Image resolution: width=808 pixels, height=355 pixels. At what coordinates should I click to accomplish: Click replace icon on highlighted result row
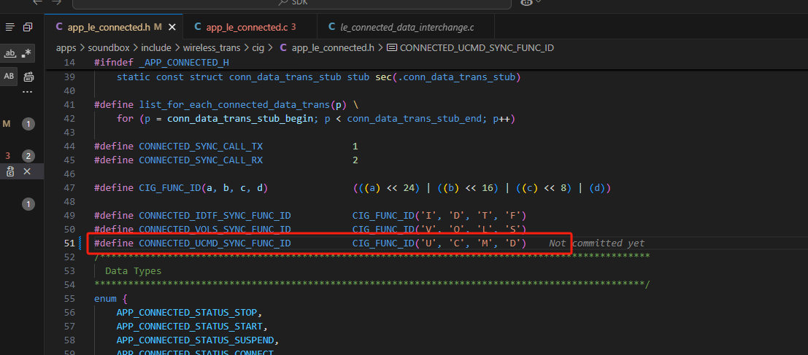[10, 172]
